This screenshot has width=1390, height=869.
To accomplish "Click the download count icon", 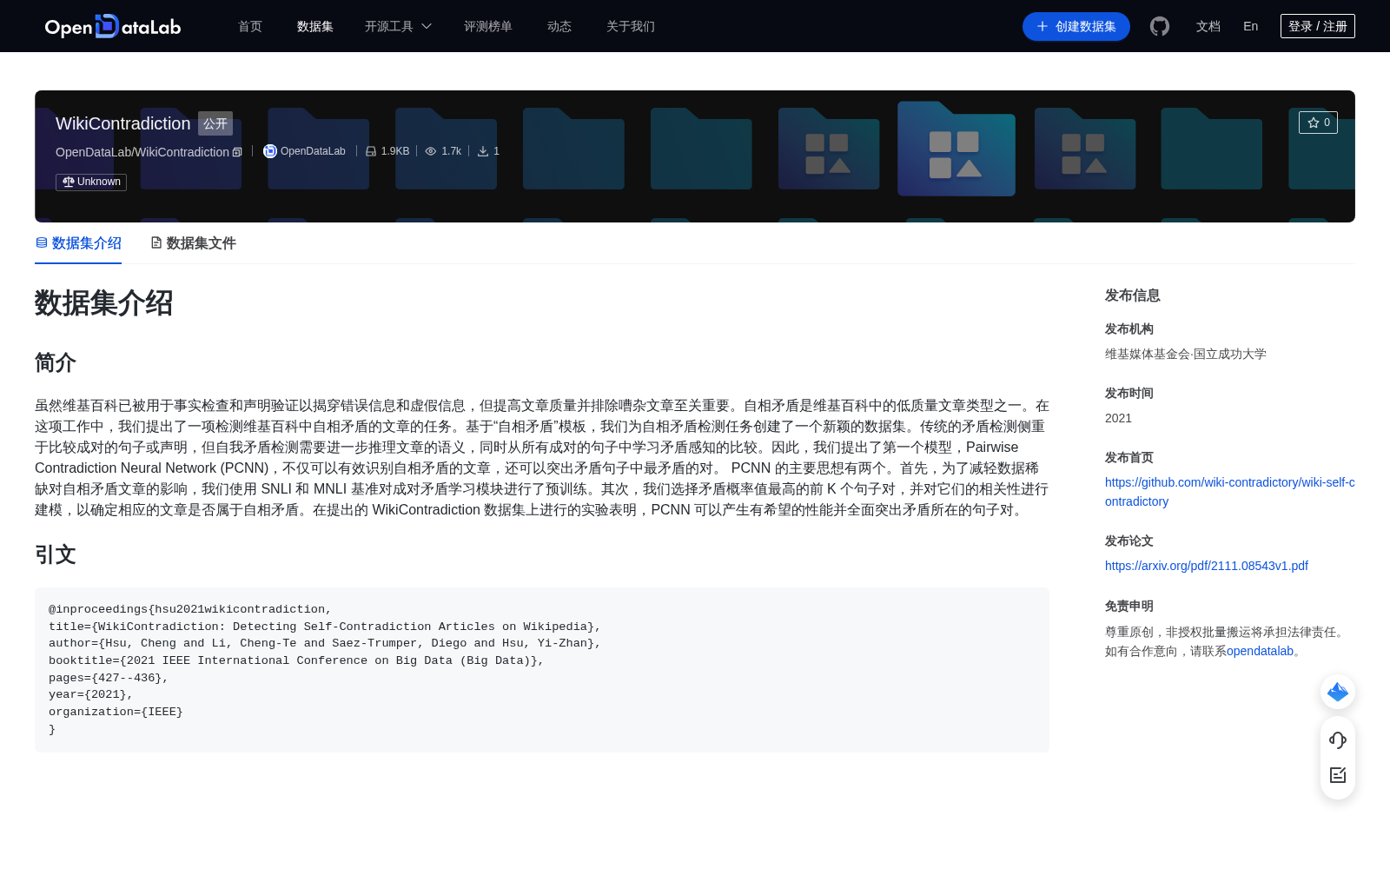I will coord(483,151).
